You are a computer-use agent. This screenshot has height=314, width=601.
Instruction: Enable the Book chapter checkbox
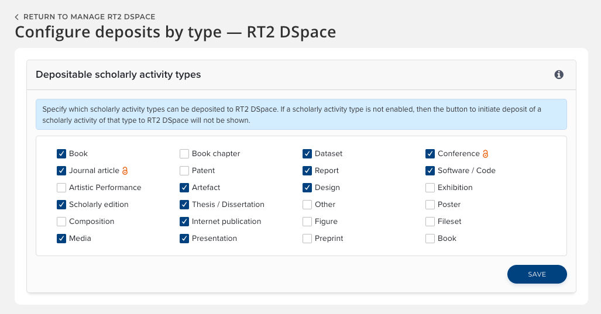pos(184,154)
